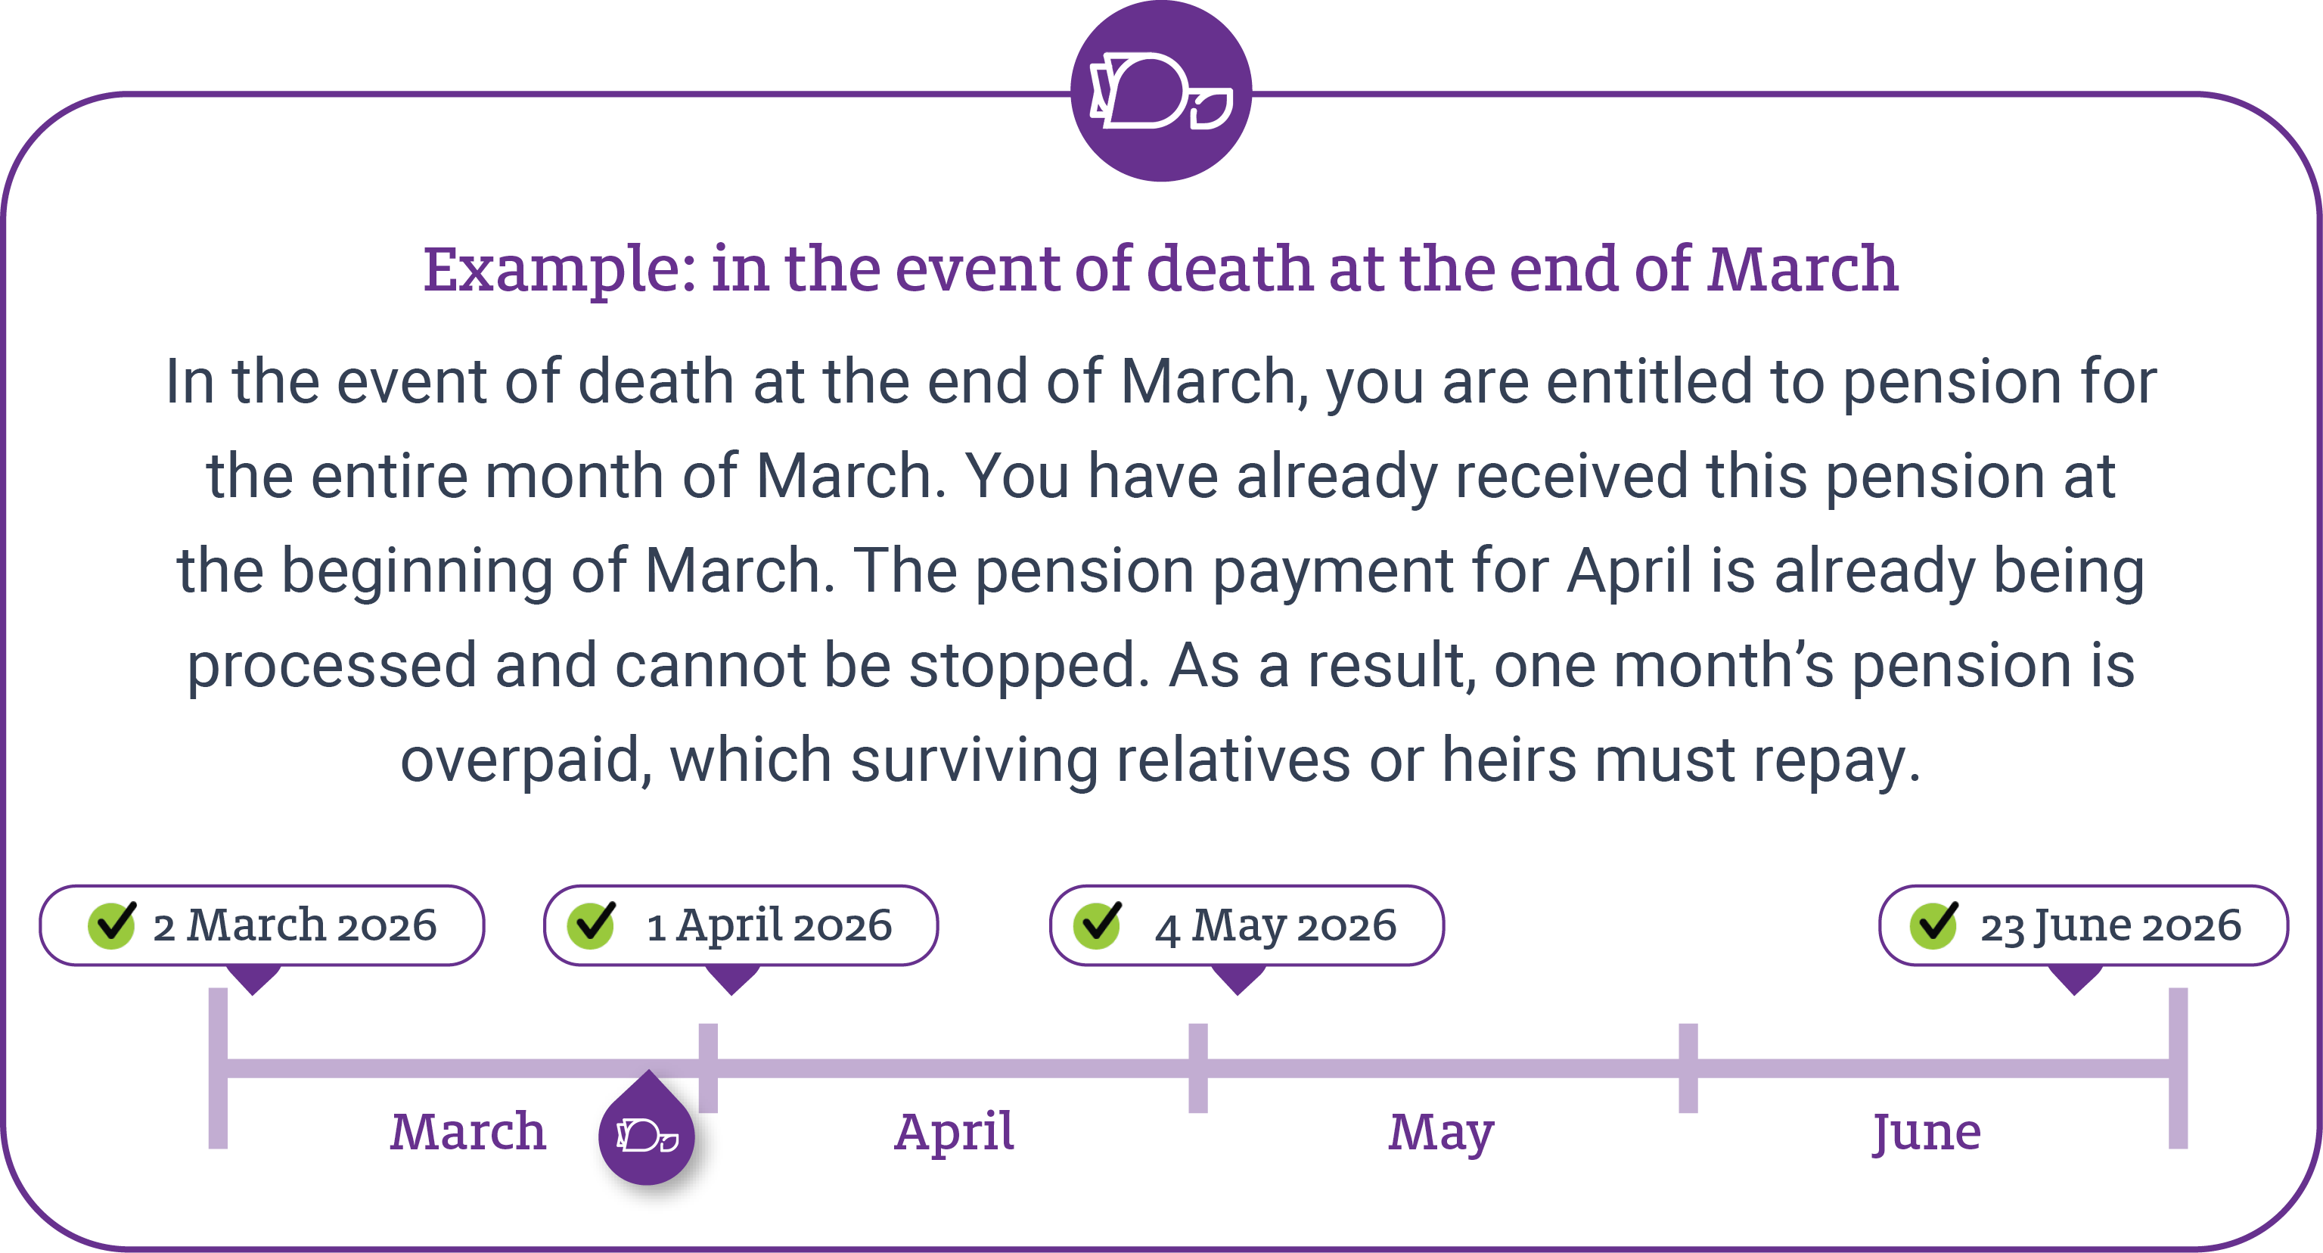Select the April label under the timeline

[953, 1131]
